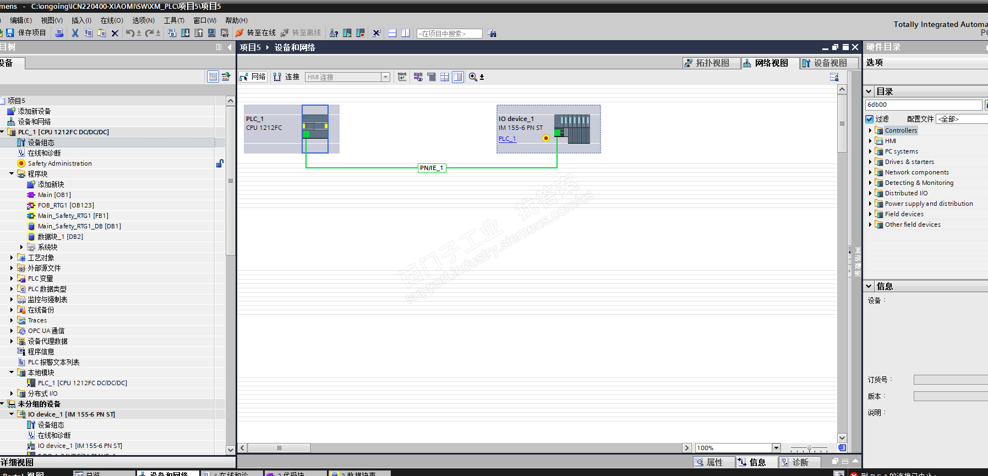
Task: Click the Stop CPU icon
Action: click(361, 33)
